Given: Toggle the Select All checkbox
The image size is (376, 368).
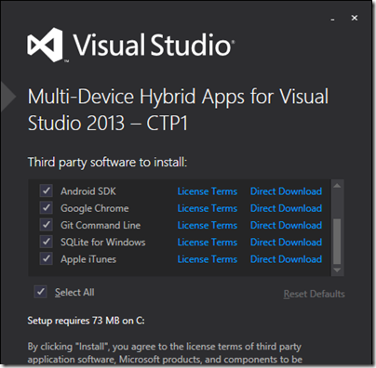Looking at the screenshot, I should [40, 292].
